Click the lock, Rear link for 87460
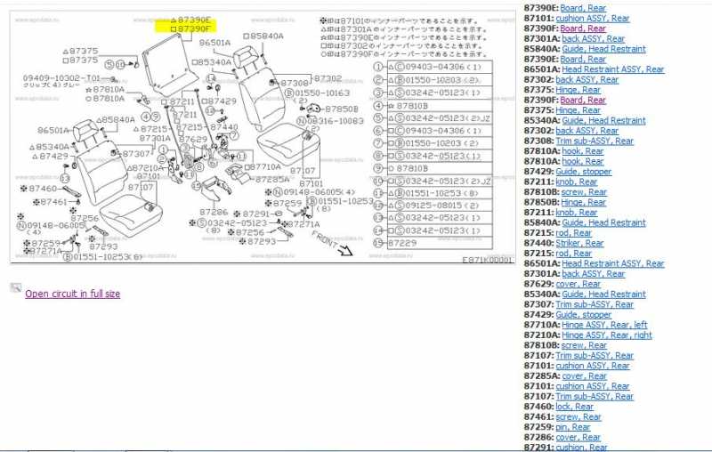This screenshot has height=452, width=712. [x=577, y=407]
